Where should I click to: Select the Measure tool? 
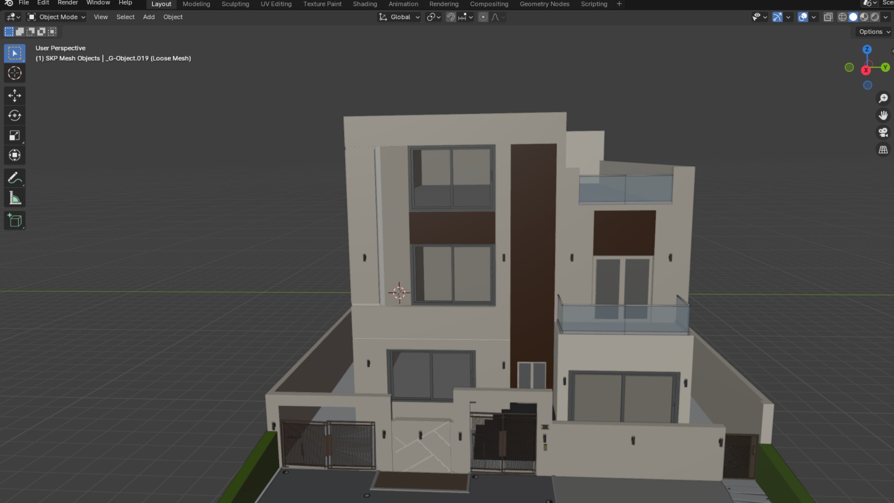(x=14, y=198)
